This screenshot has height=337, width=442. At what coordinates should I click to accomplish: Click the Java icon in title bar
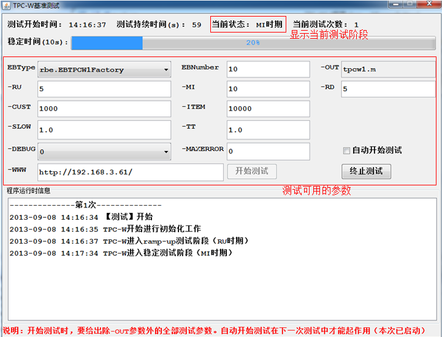point(6,6)
